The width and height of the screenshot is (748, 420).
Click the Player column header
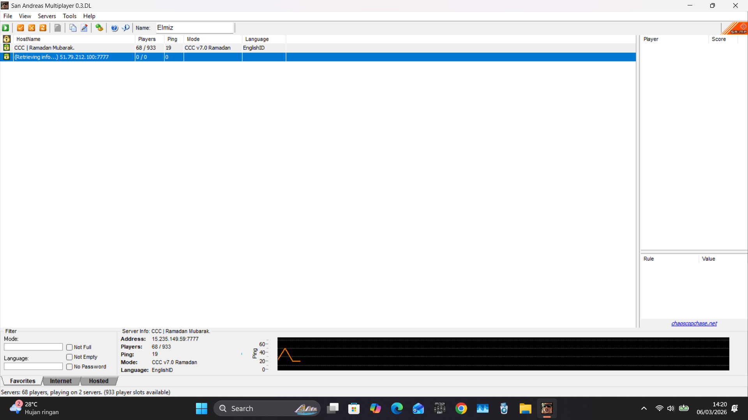(x=674, y=39)
